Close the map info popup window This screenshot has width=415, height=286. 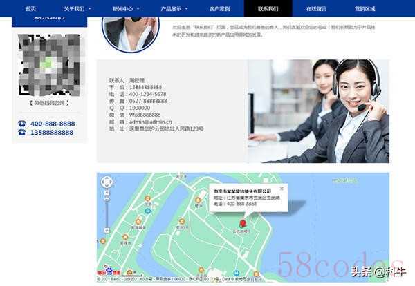(x=282, y=188)
